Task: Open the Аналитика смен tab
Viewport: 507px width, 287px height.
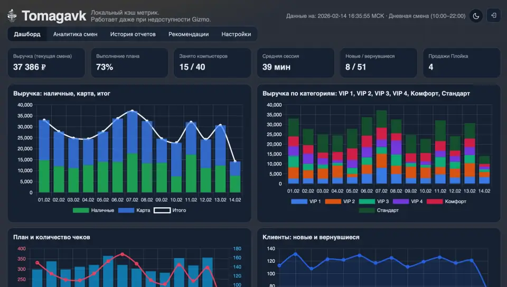Action: [x=75, y=34]
